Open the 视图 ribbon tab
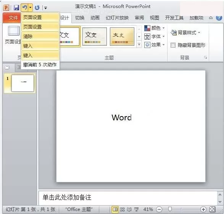 (155, 18)
